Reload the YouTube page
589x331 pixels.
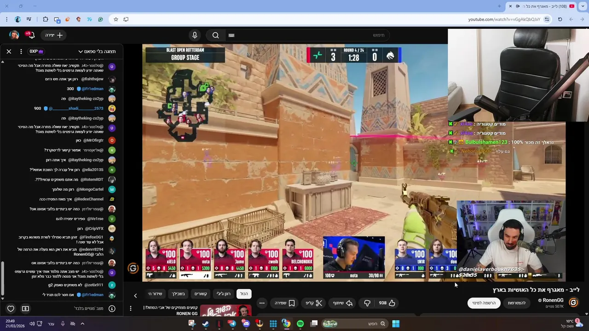560,19
